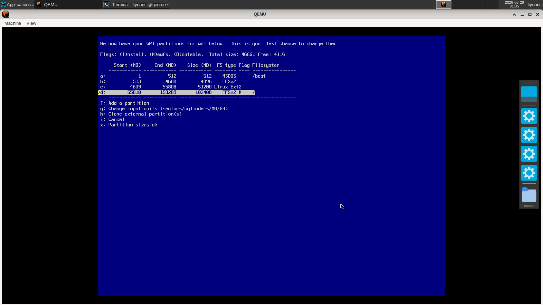Open the Applications menu in the top panel
543x305 pixels.
[17, 4]
